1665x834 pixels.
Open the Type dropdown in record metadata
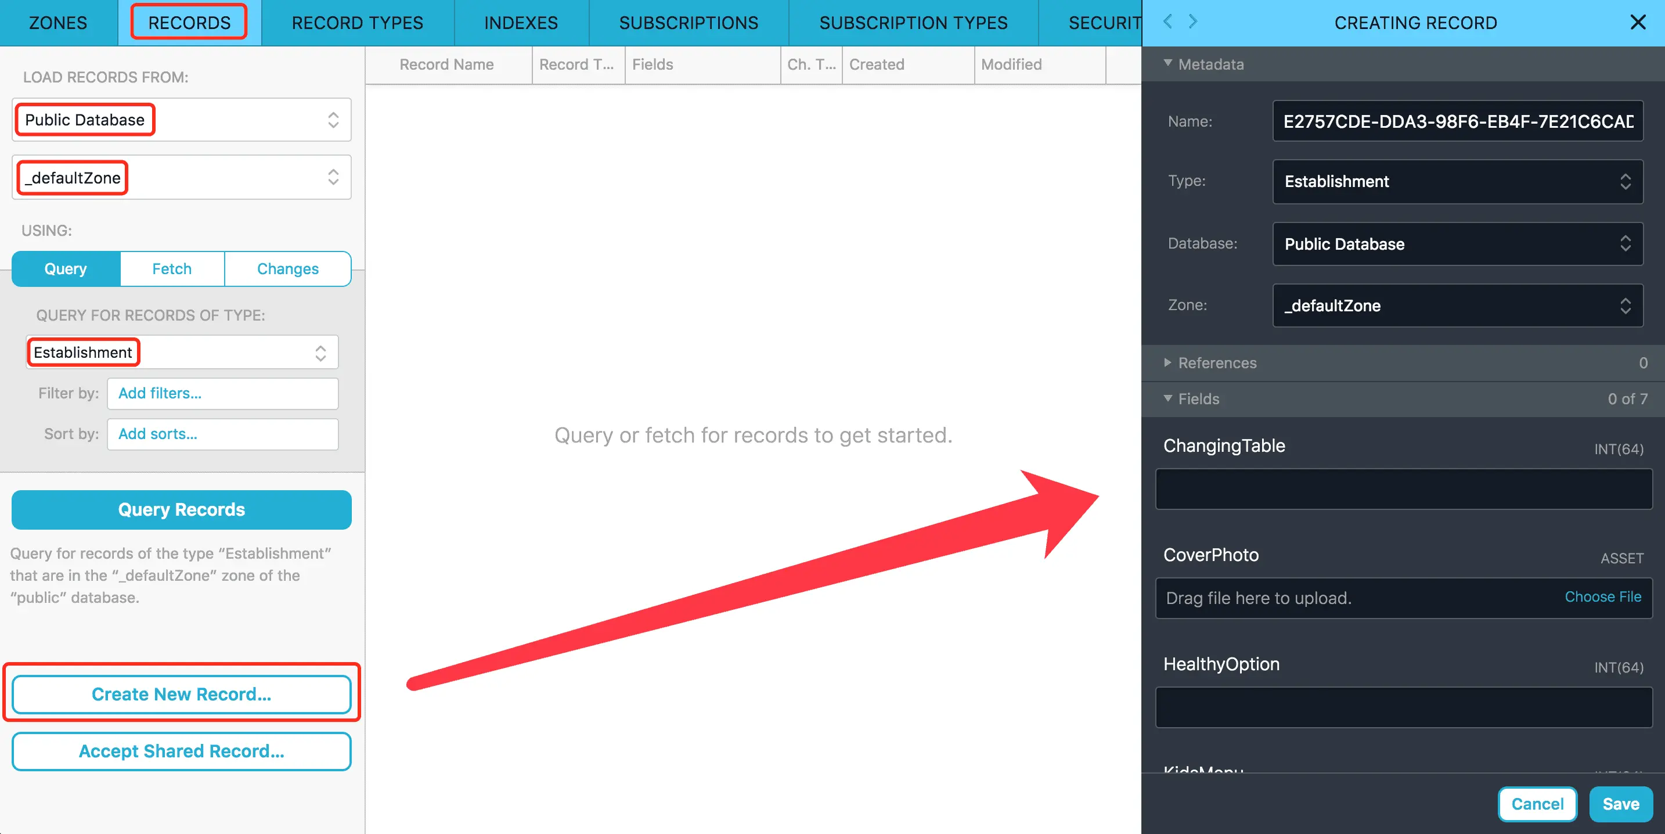(x=1458, y=182)
